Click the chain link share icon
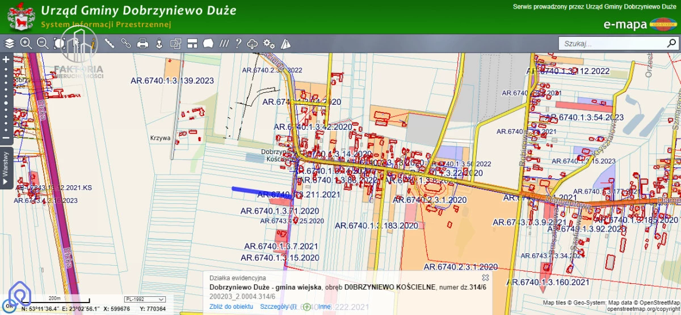This screenshot has width=681, height=315. point(125,43)
